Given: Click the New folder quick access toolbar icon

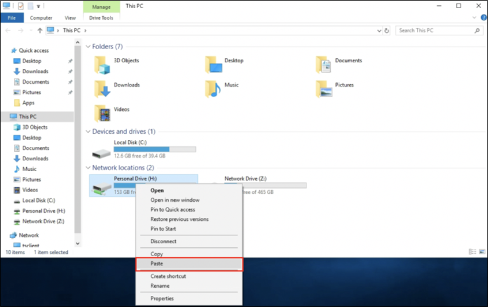Looking at the screenshot, I should pos(30,6).
